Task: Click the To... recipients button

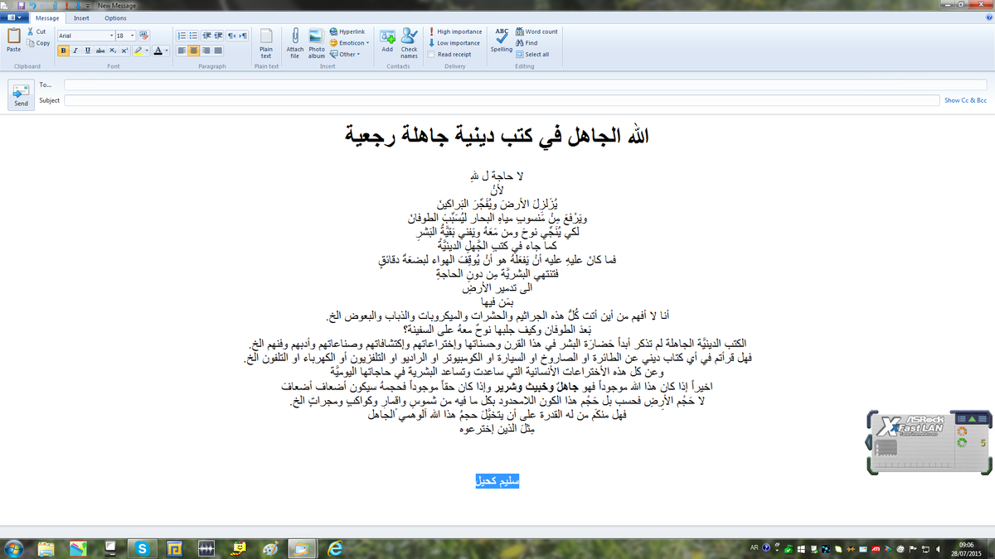Action: tap(45, 84)
